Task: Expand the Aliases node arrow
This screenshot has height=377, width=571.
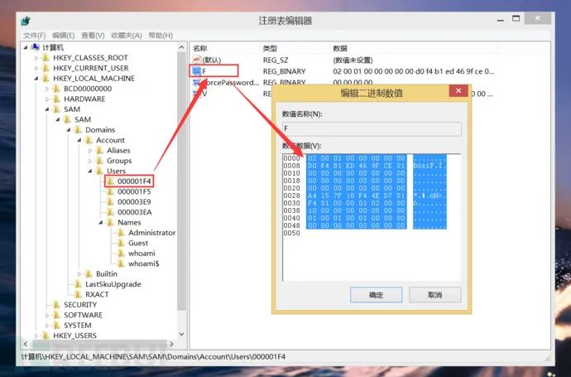Action: pyautogui.click(x=90, y=151)
